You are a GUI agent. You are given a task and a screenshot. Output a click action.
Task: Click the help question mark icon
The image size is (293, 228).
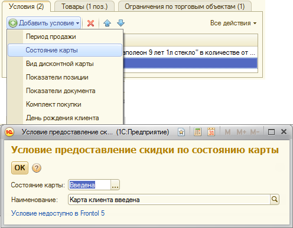[37, 168]
